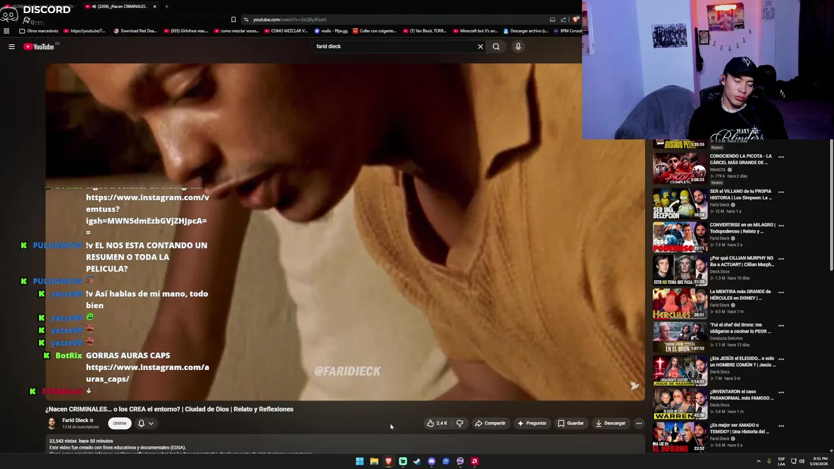Viewport: 834px width, 469px height.
Task: Open Steam from the taskbar
Action: click(x=417, y=461)
